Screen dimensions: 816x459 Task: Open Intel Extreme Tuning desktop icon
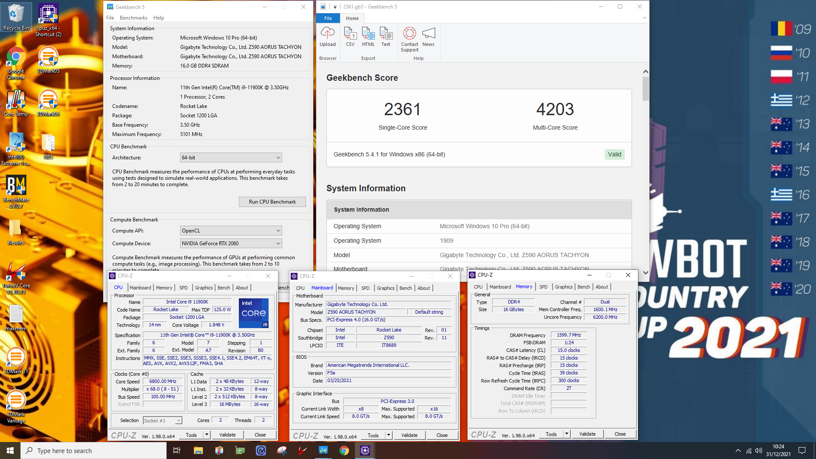tap(16, 149)
